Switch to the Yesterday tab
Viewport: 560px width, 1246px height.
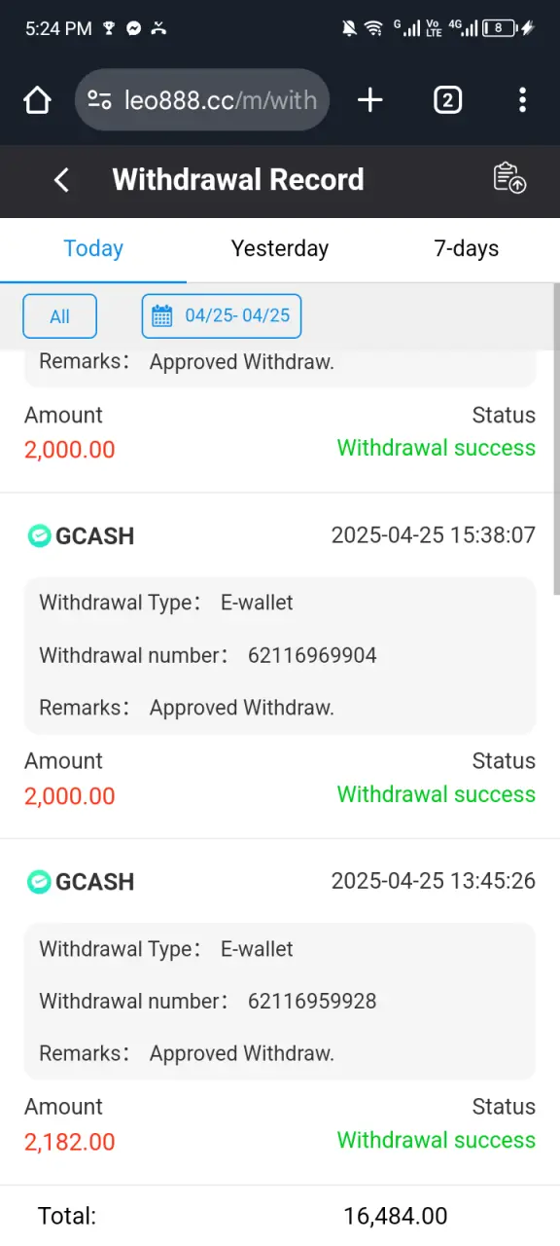coord(280,248)
